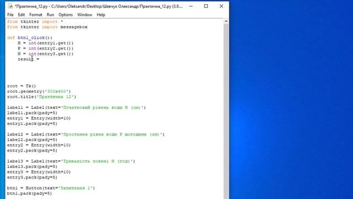Open the File menu
The height and width of the screenshot is (199, 353).
pyautogui.click(x=10, y=15)
